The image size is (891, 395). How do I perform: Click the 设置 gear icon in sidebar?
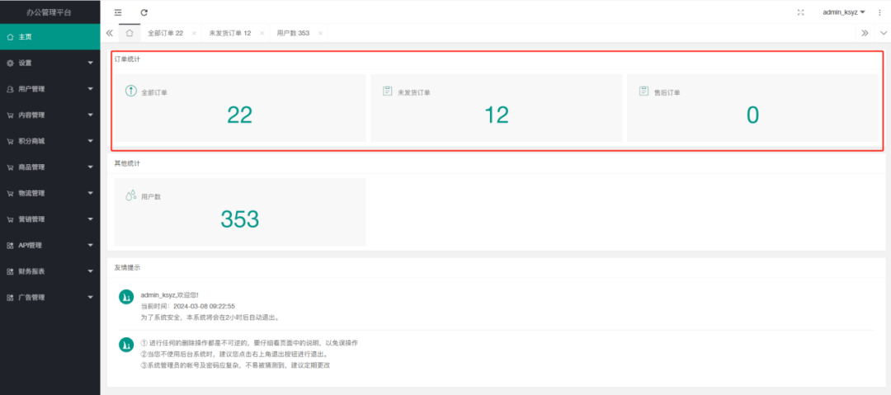point(10,63)
